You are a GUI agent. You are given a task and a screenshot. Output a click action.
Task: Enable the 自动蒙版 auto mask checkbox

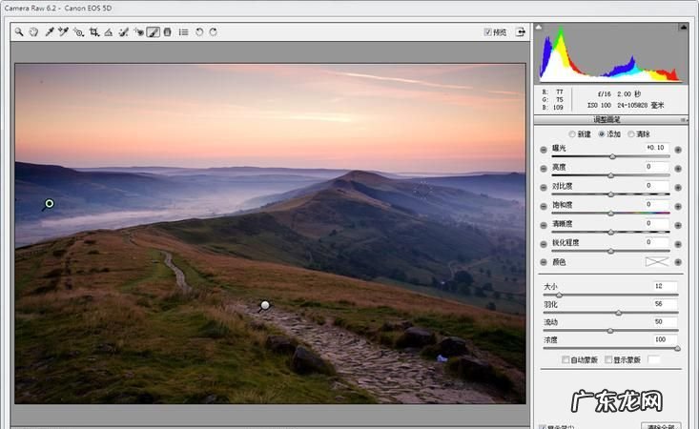[566, 360]
